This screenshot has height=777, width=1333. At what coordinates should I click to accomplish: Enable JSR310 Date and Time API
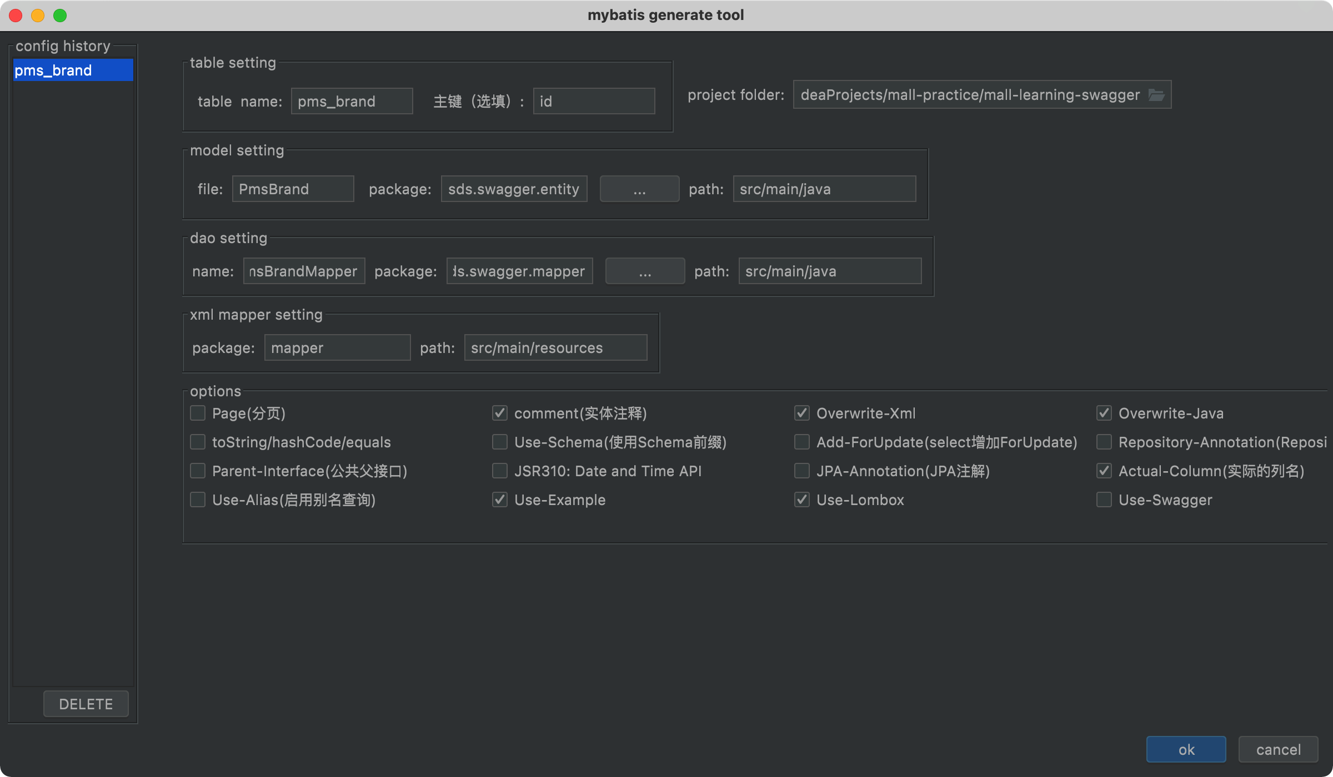pyautogui.click(x=500, y=471)
